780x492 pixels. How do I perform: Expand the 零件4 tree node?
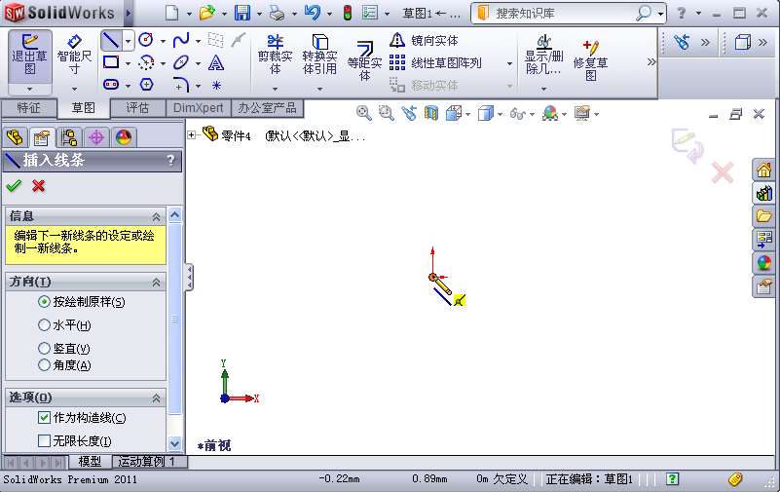coord(192,134)
